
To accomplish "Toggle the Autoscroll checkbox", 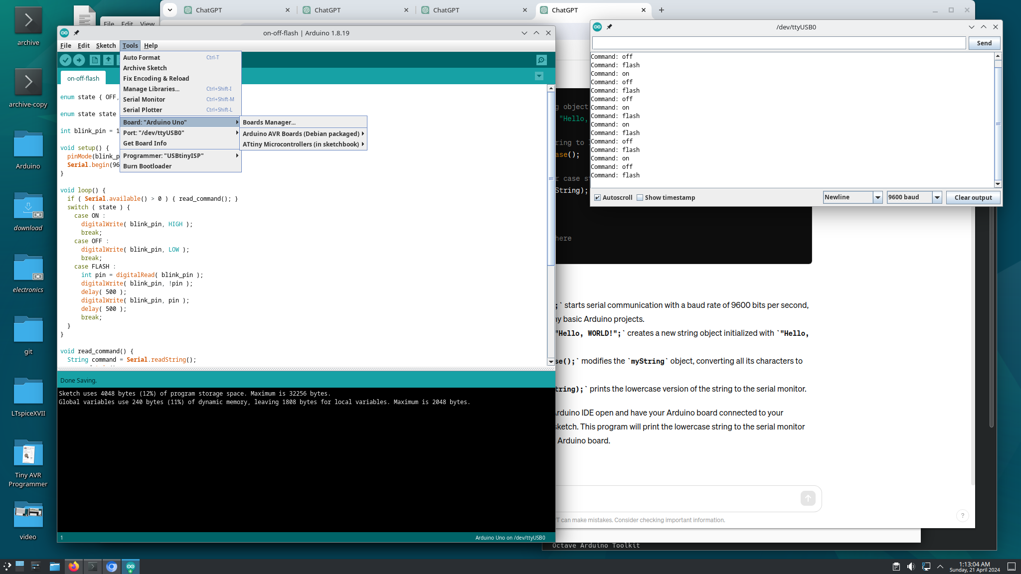I will tap(597, 198).
